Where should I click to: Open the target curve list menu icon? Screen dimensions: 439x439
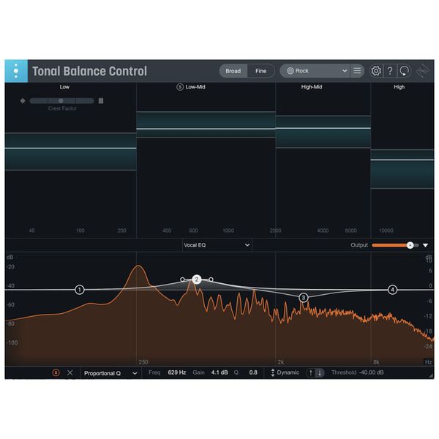coord(357,71)
